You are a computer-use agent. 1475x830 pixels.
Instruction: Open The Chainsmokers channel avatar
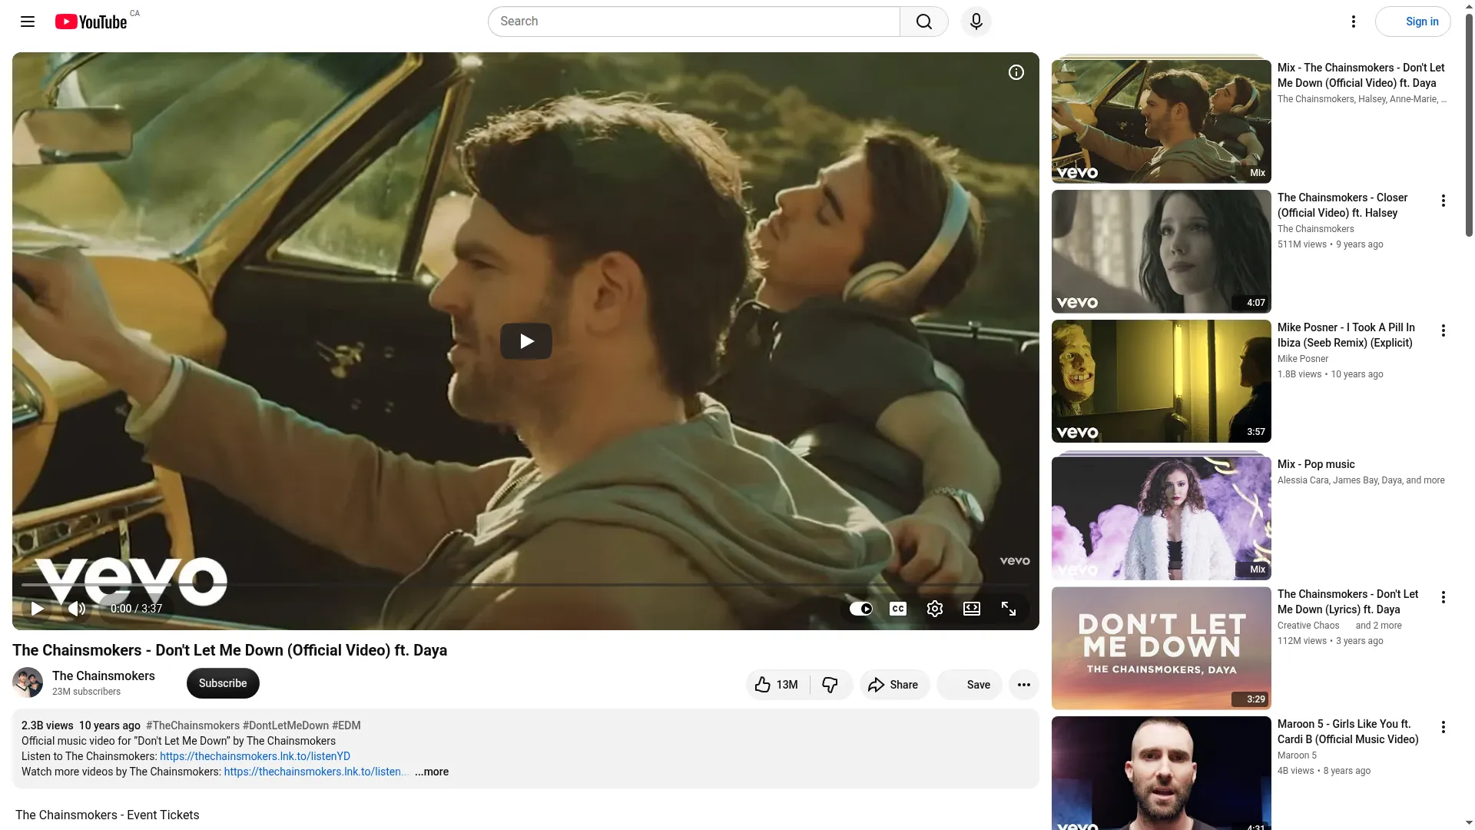pos(28,682)
